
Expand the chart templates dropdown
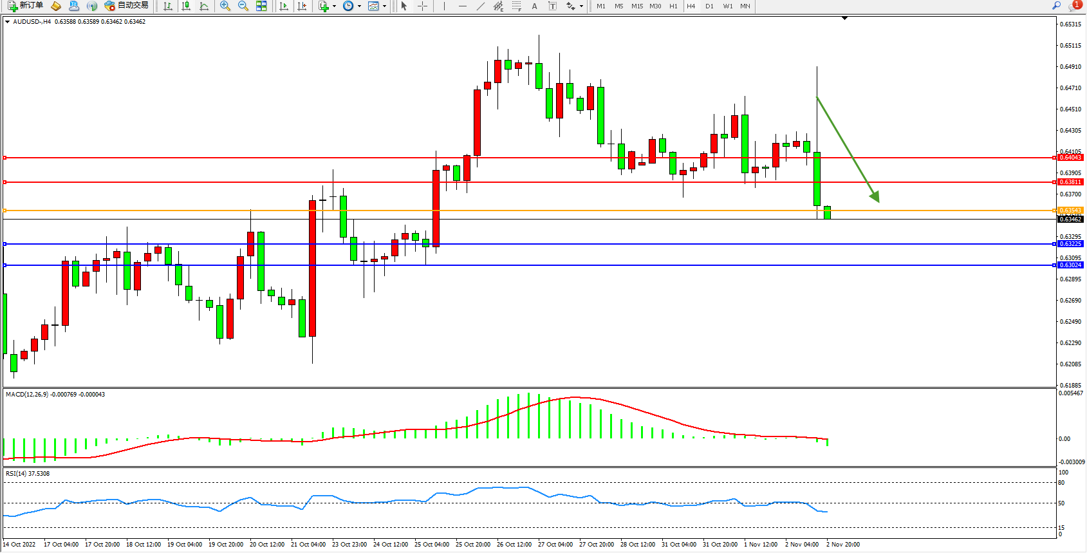point(384,6)
